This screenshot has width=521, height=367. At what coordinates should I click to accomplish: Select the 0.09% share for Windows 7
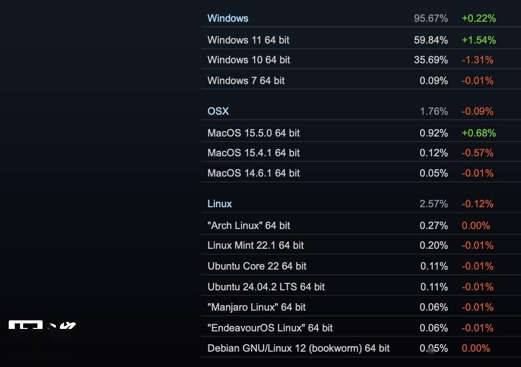click(434, 81)
